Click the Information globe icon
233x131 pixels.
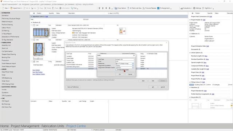tap(60, 8)
